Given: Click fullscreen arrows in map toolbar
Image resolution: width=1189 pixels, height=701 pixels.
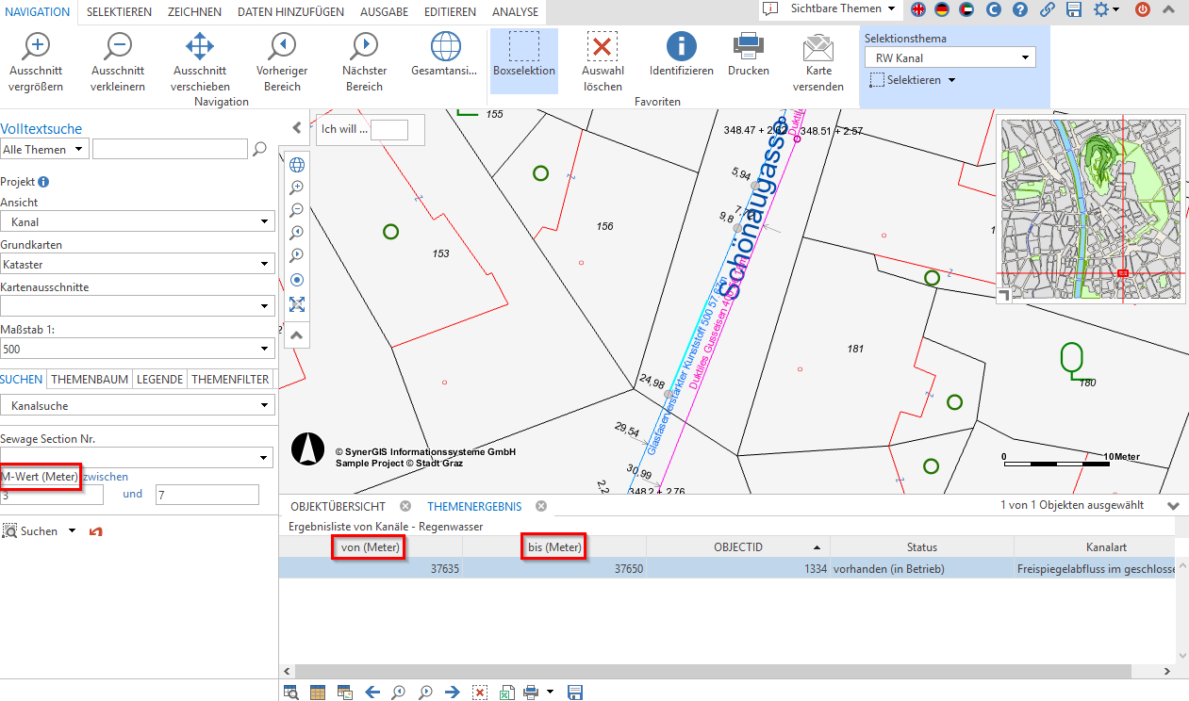Looking at the screenshot, I should pos(297,304).
